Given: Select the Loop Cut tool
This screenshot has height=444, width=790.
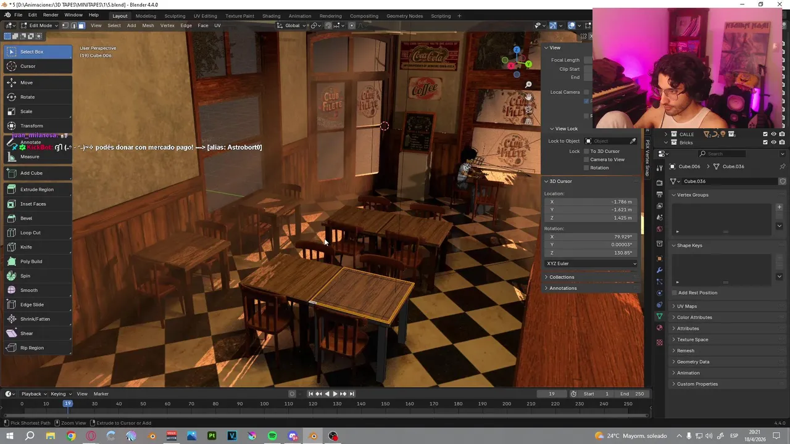Looking at the screenshot, I should pyautogui.click(x=37, y=232).
